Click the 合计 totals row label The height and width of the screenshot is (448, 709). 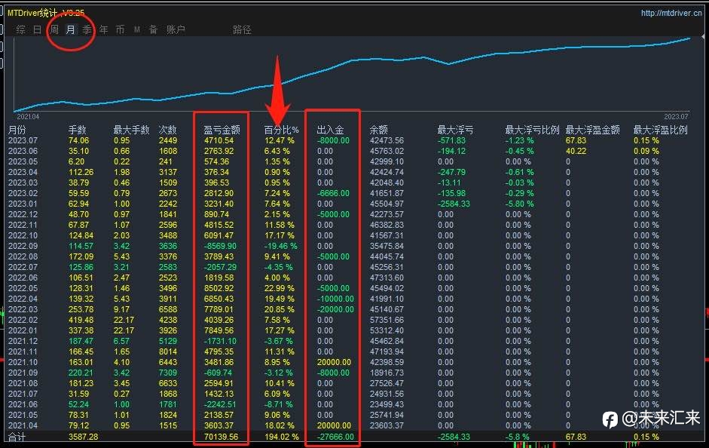click(17, 437)
